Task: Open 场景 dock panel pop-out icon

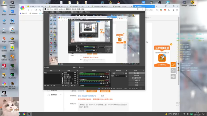Action: (59, 71)
